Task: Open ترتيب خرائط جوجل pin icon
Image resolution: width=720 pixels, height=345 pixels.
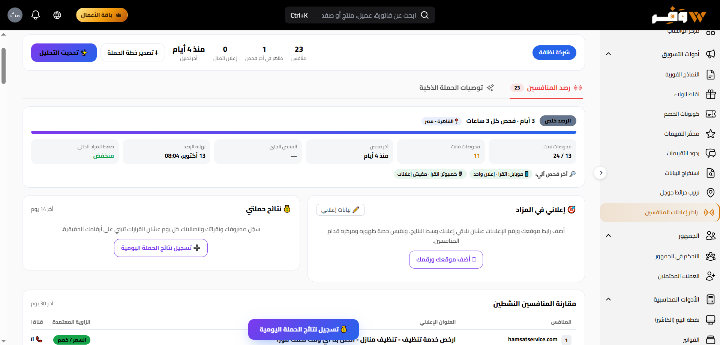Action: click(x=711, y=193)
